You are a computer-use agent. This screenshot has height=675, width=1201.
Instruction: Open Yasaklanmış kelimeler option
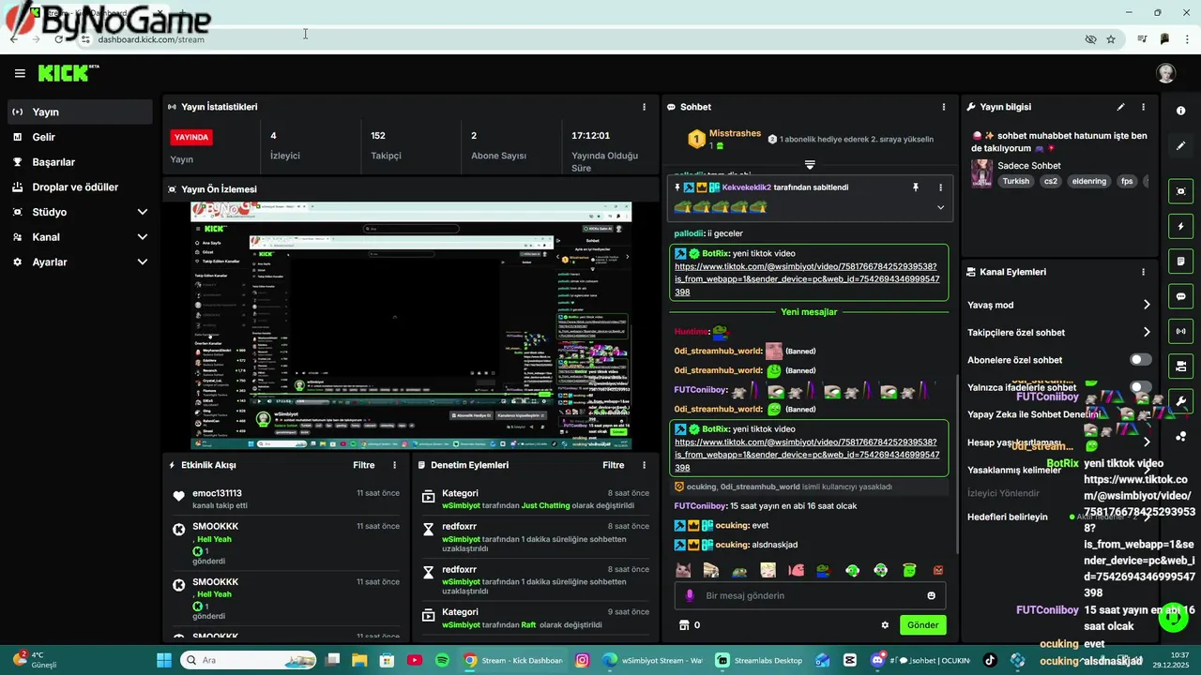coord(1058,470)
